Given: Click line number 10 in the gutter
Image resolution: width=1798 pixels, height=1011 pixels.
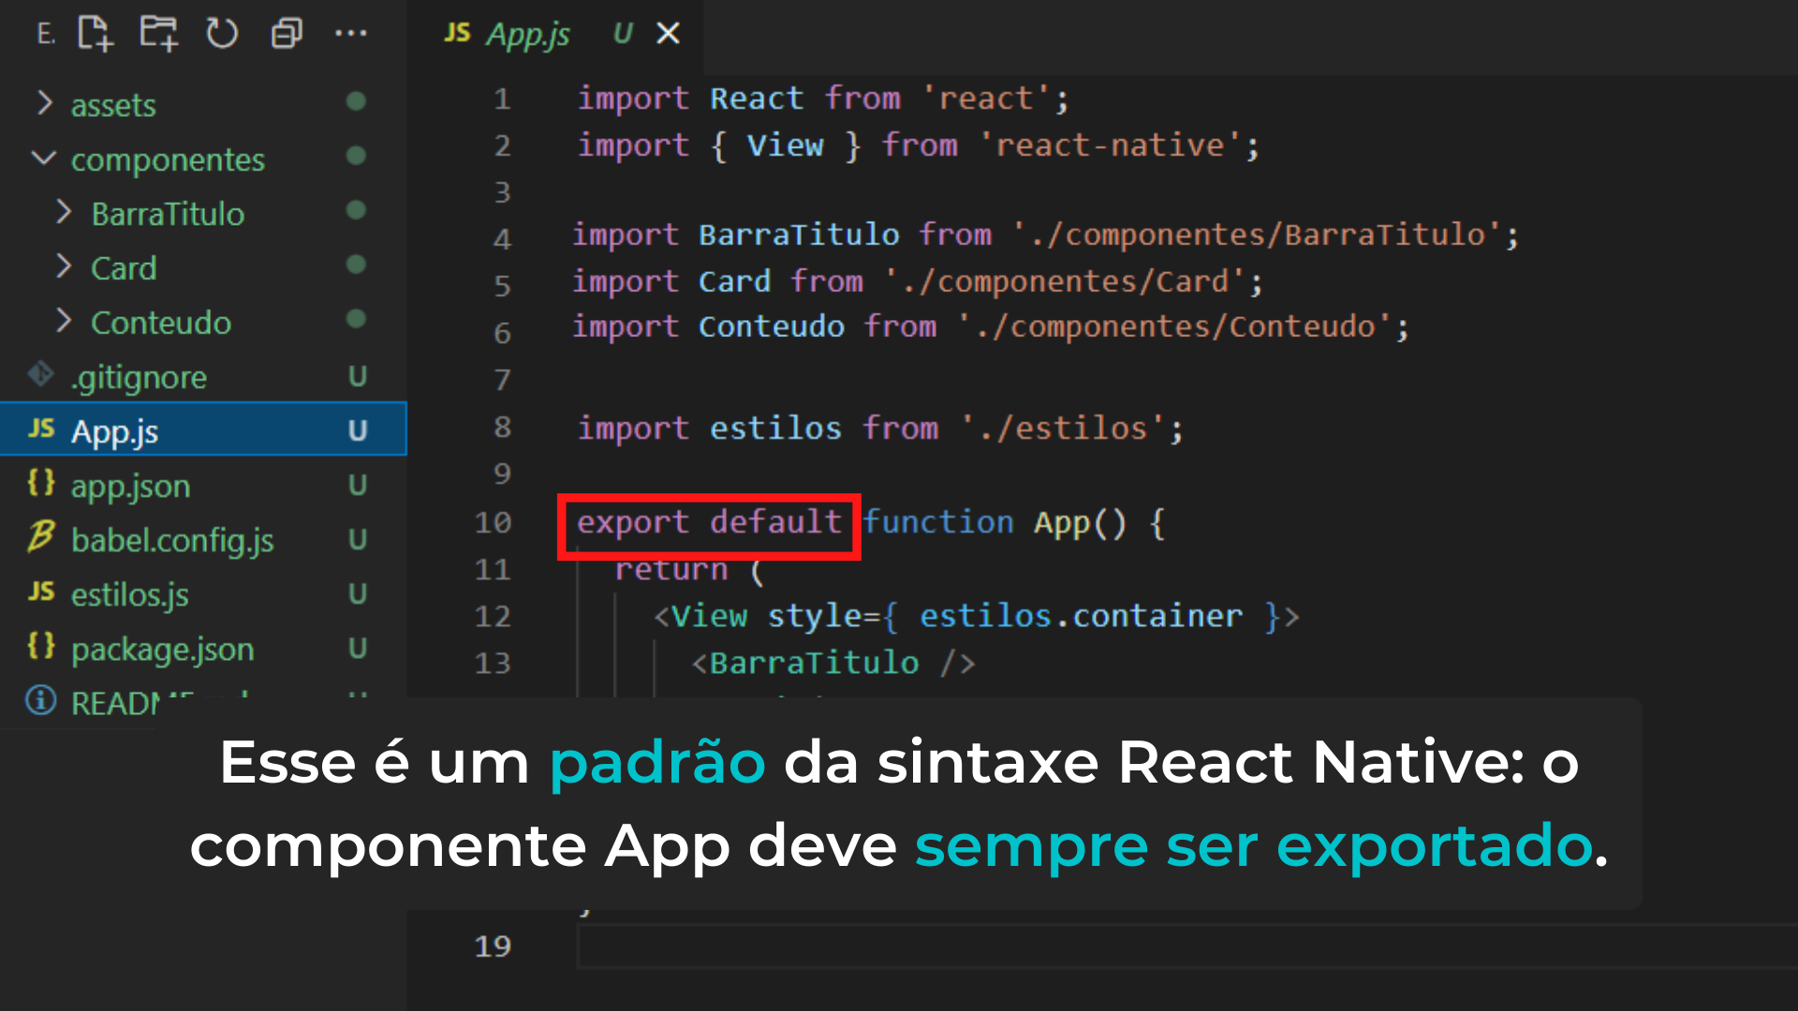Looking at the screenshot, I should click(493, 522).
